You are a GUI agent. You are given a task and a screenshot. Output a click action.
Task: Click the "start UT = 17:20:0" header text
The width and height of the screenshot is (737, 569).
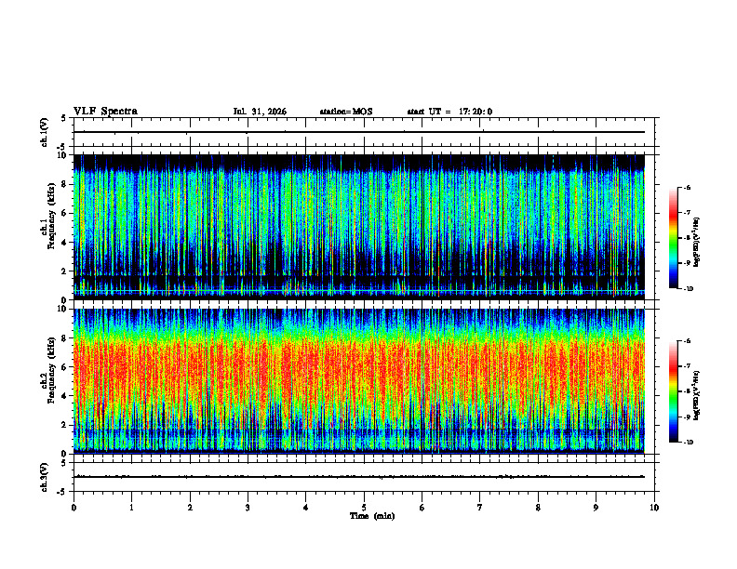click(449, 112)
